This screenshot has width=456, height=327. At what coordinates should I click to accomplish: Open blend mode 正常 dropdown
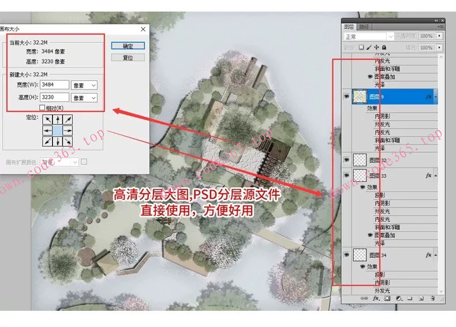click(x=369, y=36)
